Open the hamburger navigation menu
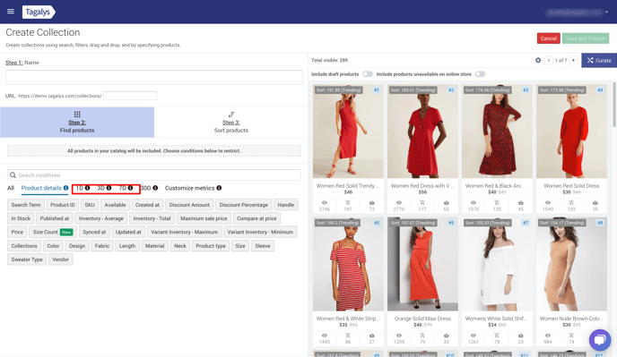The width and height of the screenshot is (617, 357). (11, 12)
